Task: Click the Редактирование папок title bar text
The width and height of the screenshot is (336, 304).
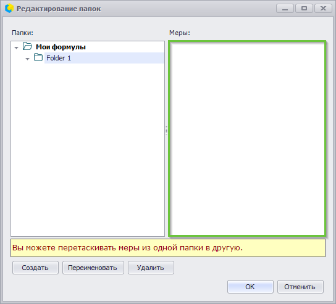Action: (x=59, y=9)
